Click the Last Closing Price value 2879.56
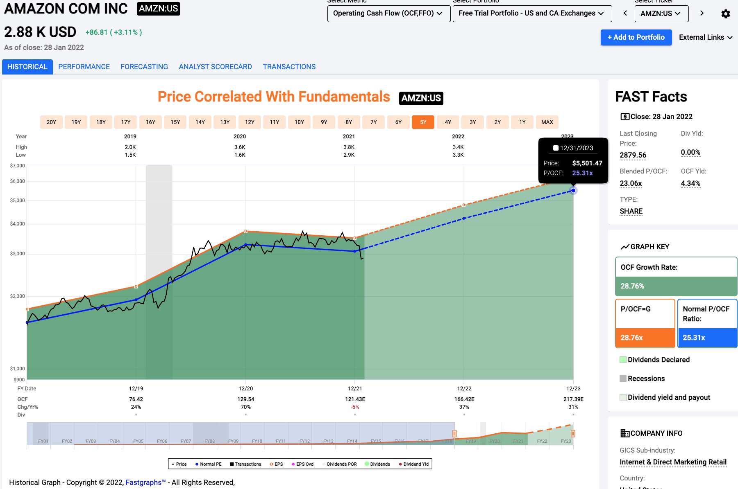Viewport: 738px width, 489px height. point(633,155)
